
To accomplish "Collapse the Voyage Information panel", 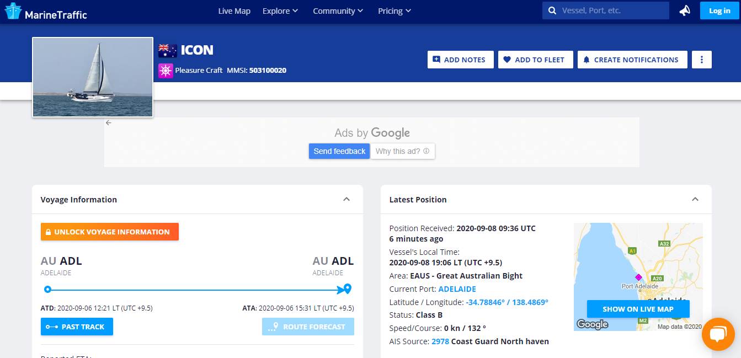I will [x=346, y=199].
